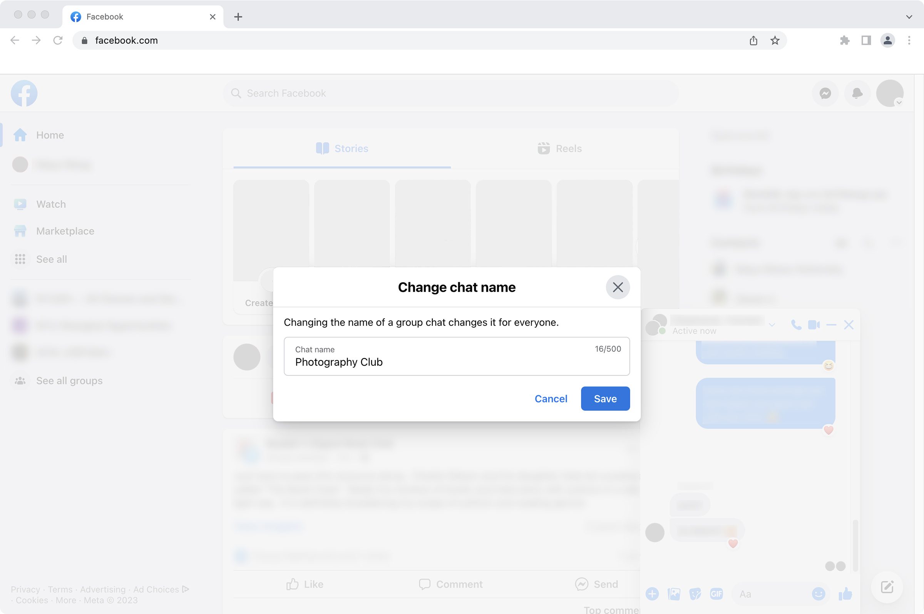
Task: Toggle the browser side panel
Action: 866,40
